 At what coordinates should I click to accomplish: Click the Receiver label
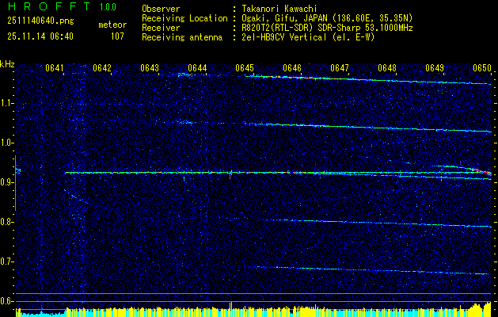161,28
